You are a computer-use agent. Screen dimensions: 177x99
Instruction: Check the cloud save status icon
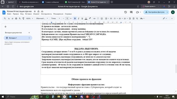42,11
